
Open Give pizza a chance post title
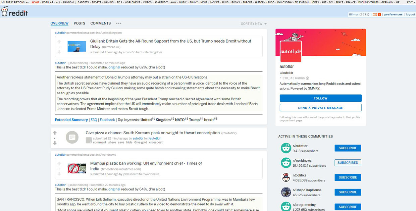click(153, 133)
